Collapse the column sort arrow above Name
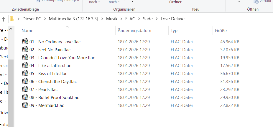This screenshot has height=127, width=273. click(x=67, y=27)
